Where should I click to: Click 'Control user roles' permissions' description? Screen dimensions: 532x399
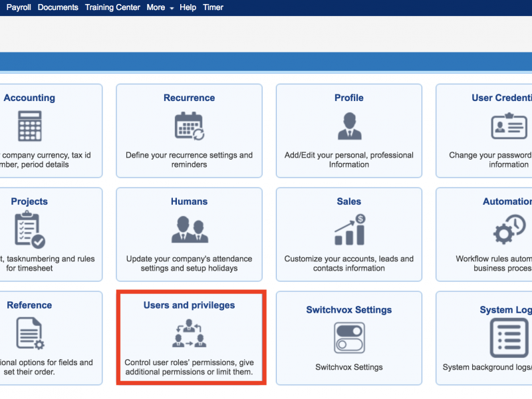190,367
